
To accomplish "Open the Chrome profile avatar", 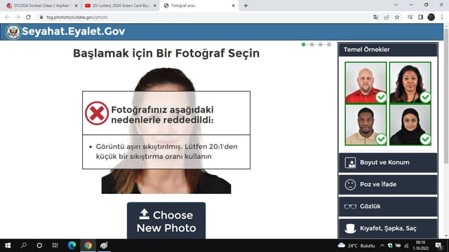I will (x=431, y=17).
